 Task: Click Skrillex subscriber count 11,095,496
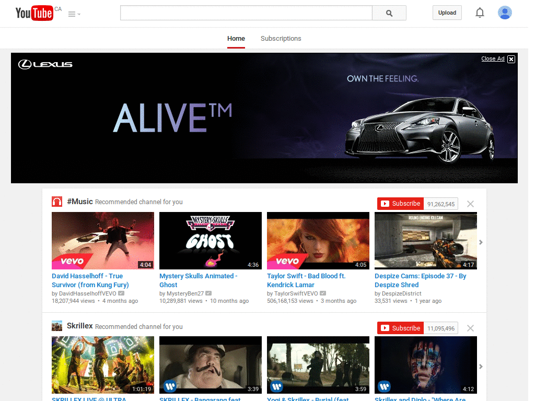click(441, 328)
